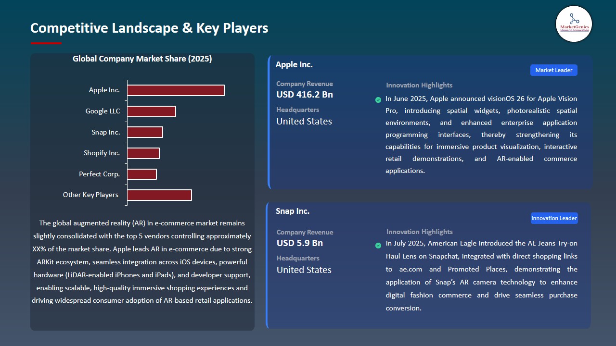Click the 'Other Key Players' chart axis label
This screenshot has width=616, height=346.
pos(90,195)
